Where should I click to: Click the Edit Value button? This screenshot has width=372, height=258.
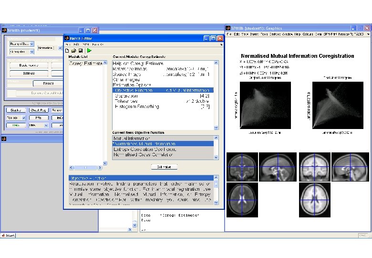point(164,167)
